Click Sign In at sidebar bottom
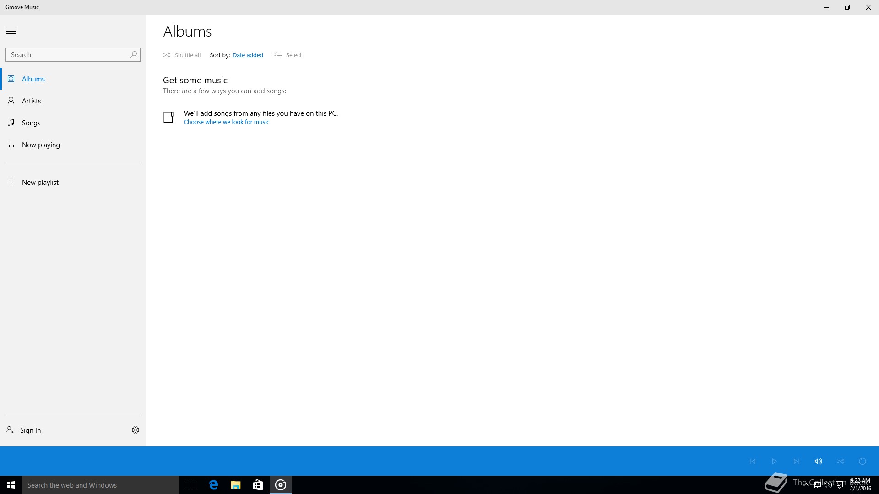This screenshot has height=494, width=879. point(30,430)
